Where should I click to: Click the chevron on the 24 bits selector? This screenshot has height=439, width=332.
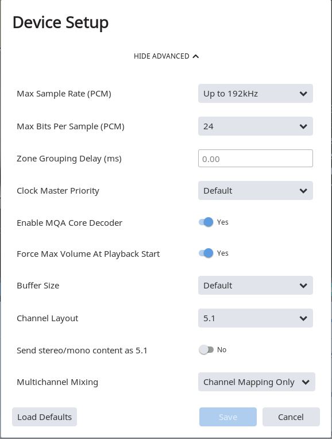(303, 126)
